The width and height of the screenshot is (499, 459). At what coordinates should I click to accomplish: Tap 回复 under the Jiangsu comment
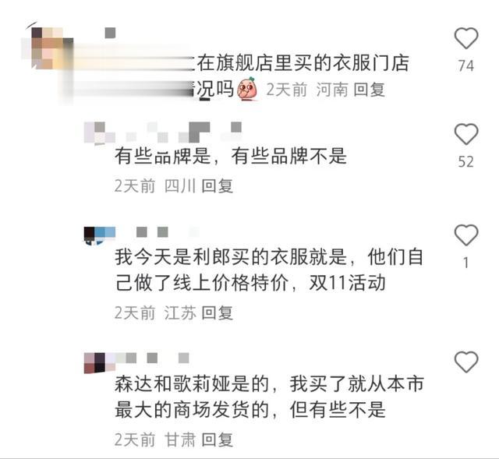(x=218, y=312)
